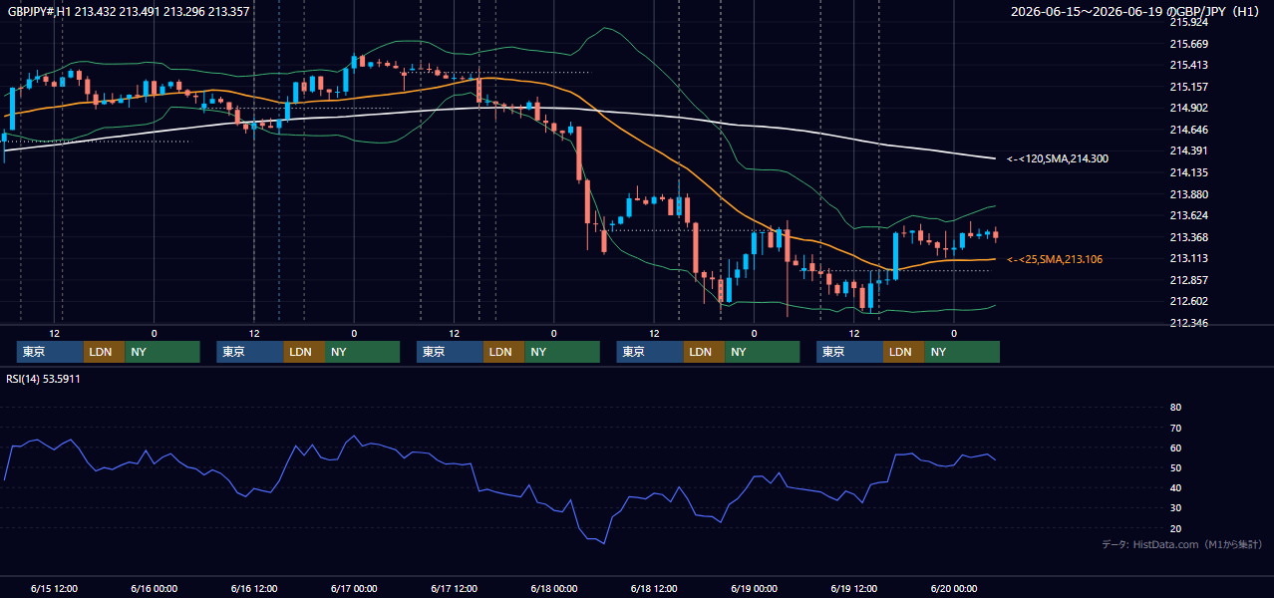Click the RSI(14) 53.5911 indicator label

click(x=43, y=379)
